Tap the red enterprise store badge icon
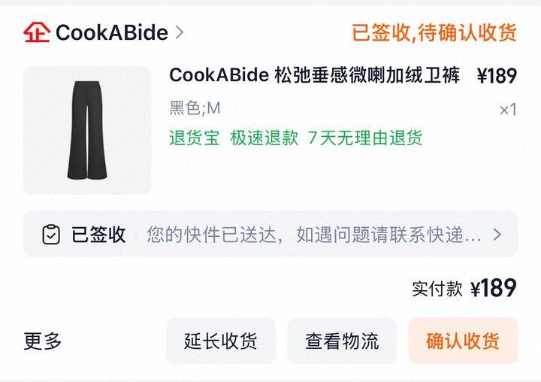 coord(37,32)
